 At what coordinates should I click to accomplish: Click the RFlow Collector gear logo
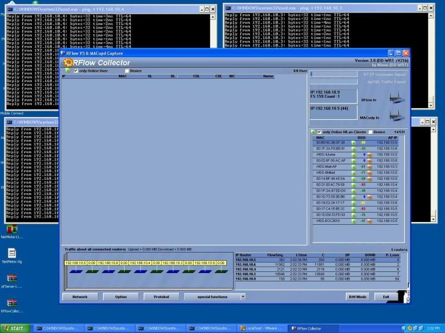point(68,62)
